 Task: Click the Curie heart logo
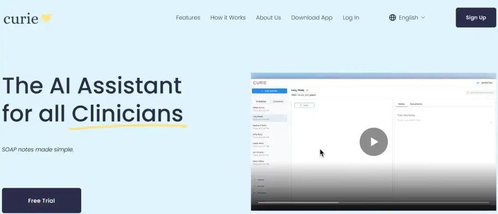(46, 18)
